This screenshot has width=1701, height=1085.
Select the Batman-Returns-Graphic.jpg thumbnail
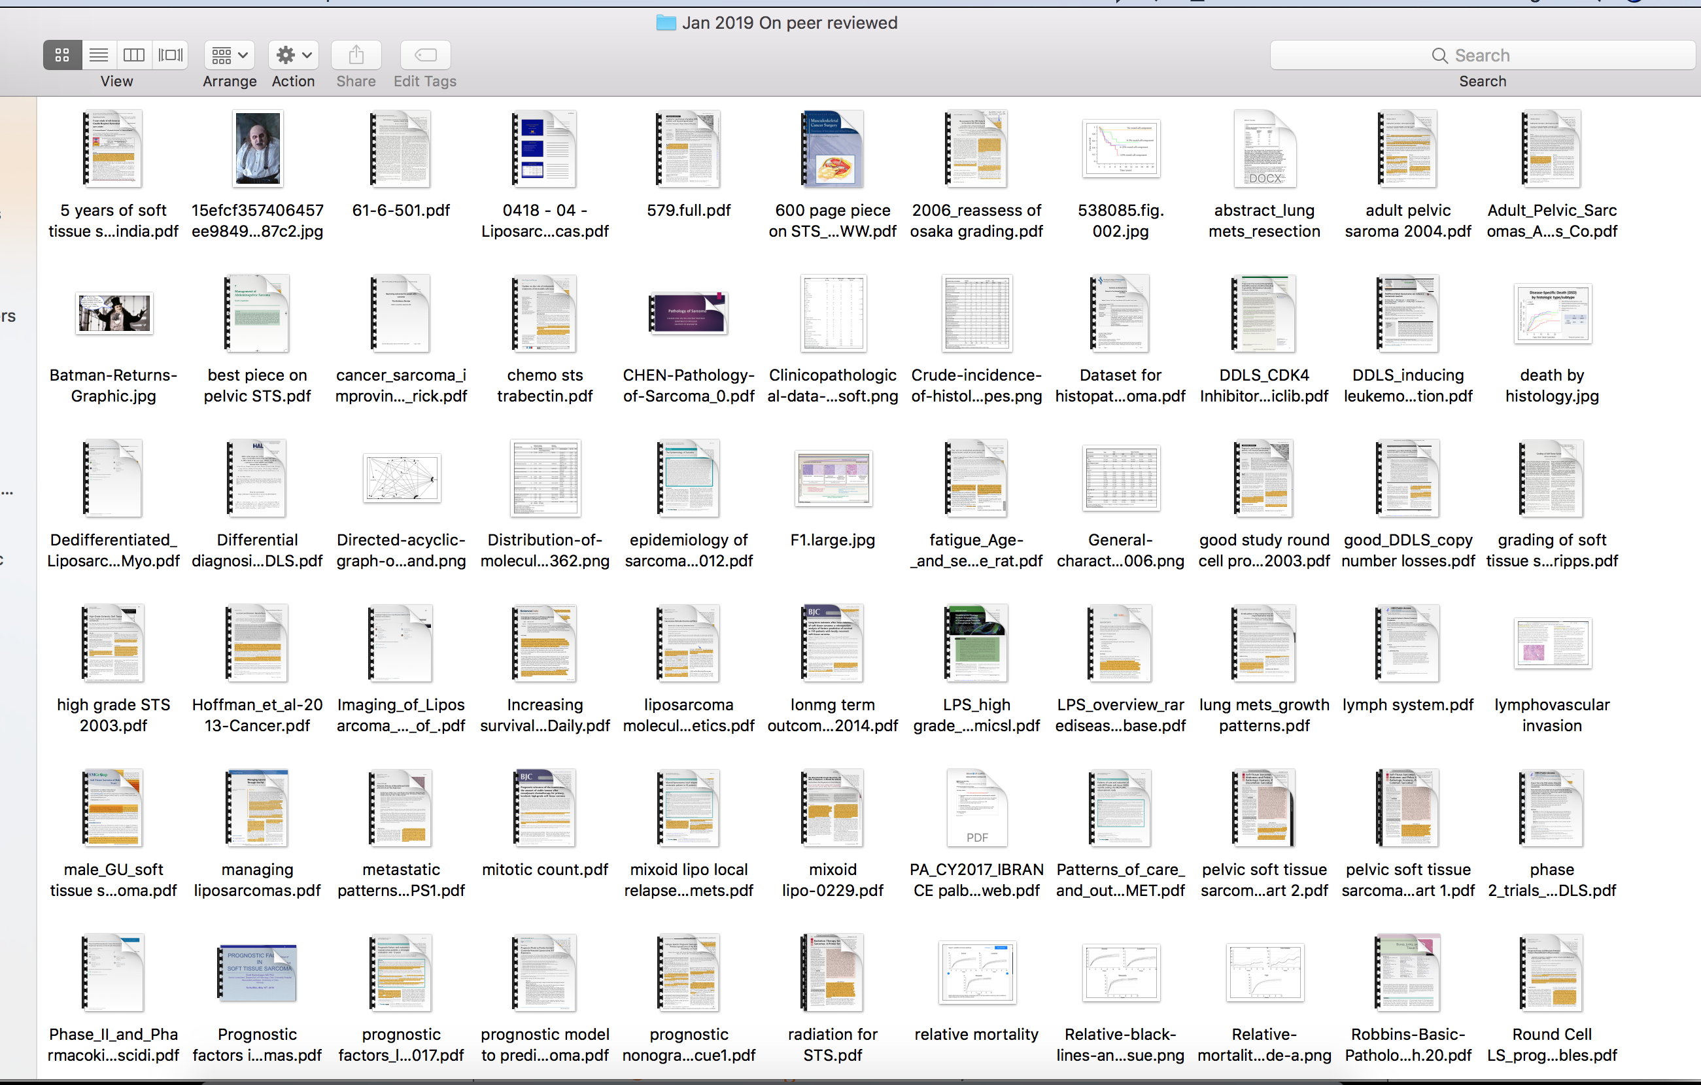coord(114,313)
